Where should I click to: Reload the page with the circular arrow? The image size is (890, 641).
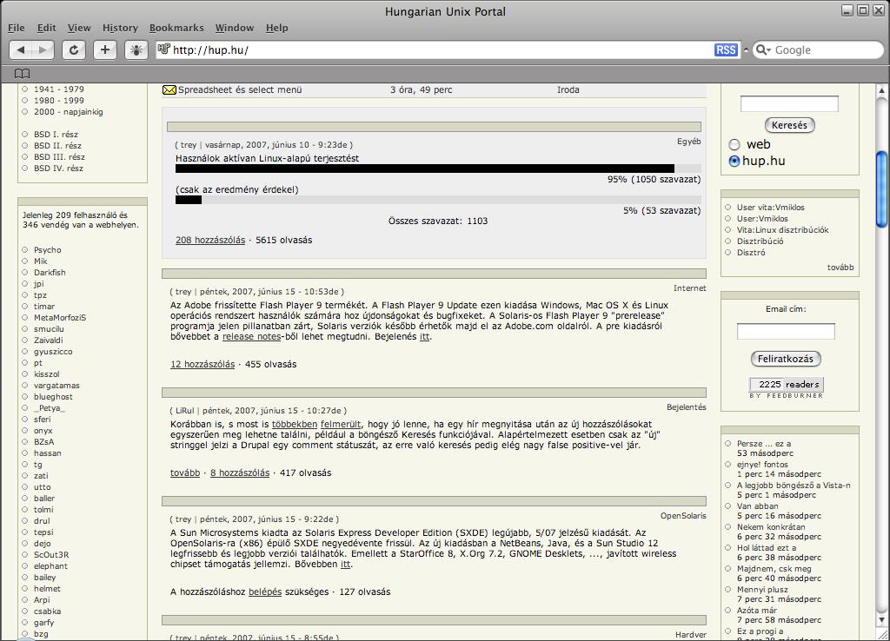coord(74,50)
